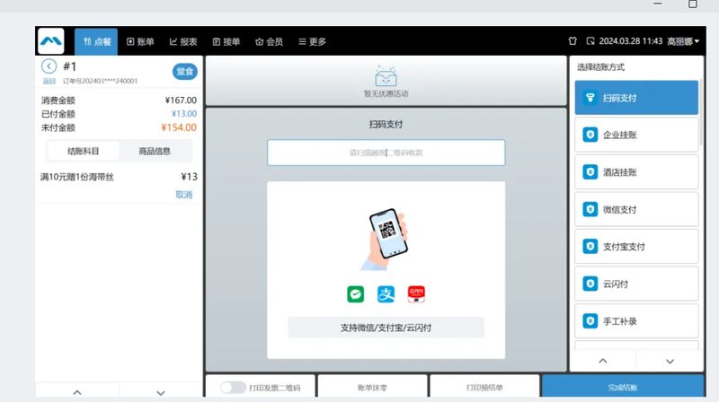Open the 点餐 ordering tab
This screenshot has height=402, width=719.
coord(96,41)
